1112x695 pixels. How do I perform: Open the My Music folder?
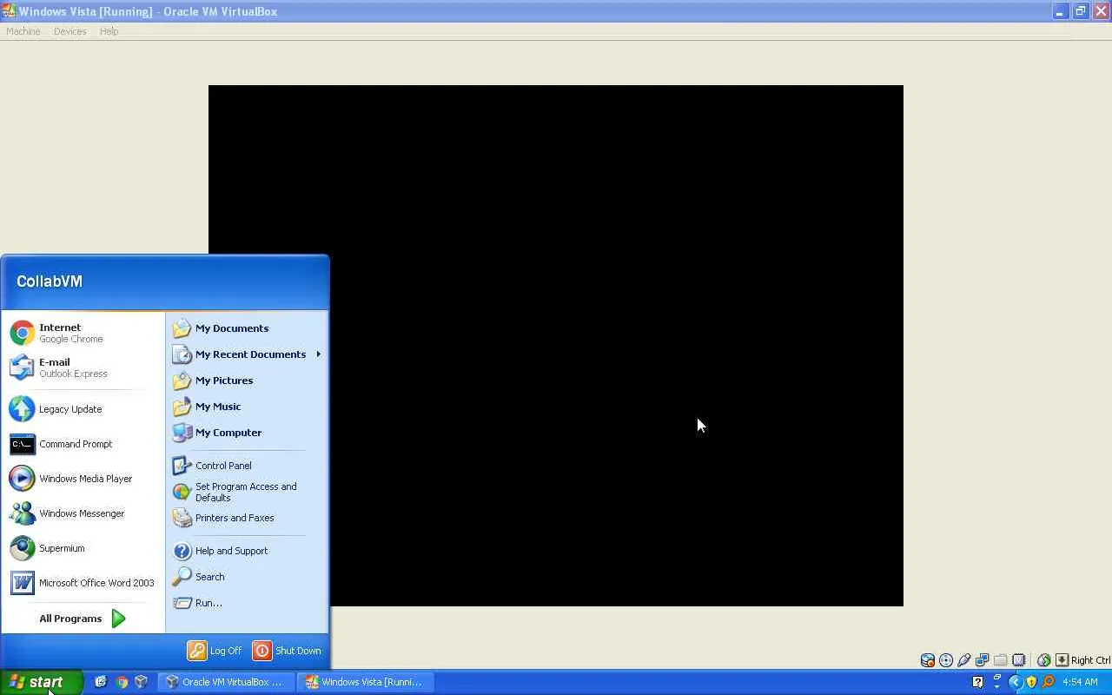click(x=247, y=407)
